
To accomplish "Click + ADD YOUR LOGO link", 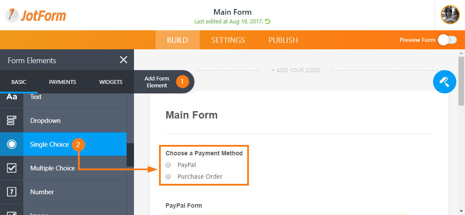I will 296,71.
